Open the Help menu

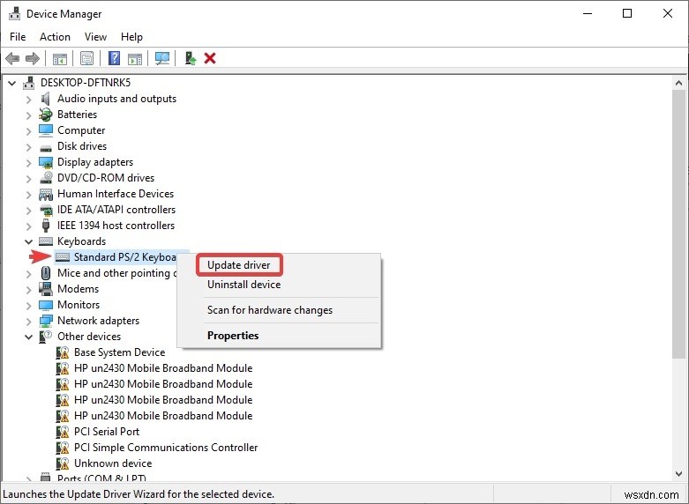[131, 37]
